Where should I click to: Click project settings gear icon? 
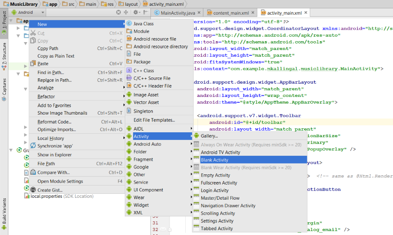tap(136, 12)
